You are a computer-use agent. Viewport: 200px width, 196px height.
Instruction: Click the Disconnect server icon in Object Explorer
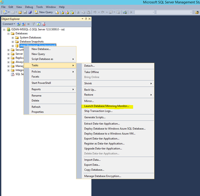click(x=23, y=24)
